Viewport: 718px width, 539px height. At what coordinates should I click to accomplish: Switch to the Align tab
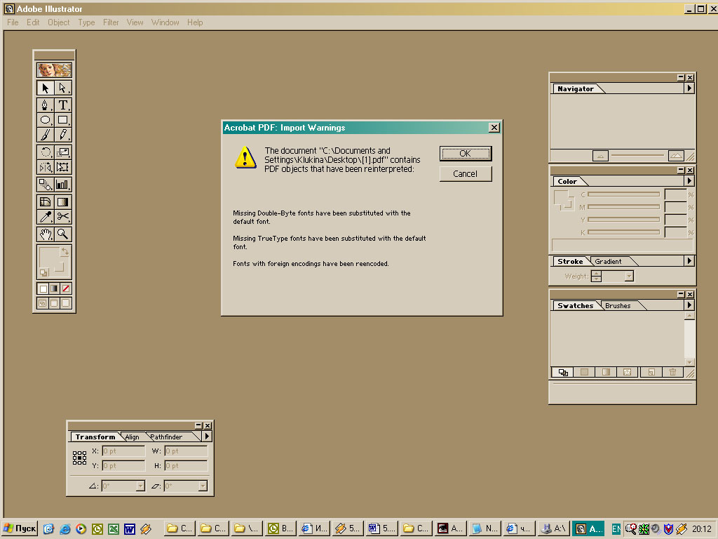tap(133, 437)
